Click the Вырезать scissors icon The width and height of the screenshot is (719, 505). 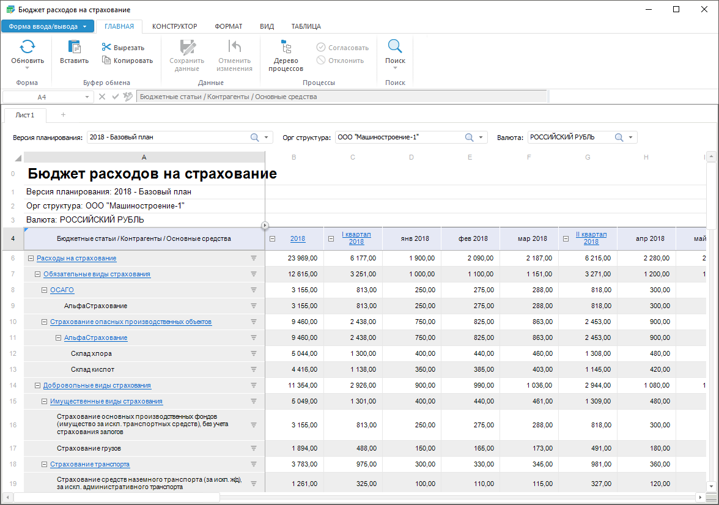point(106,48)
